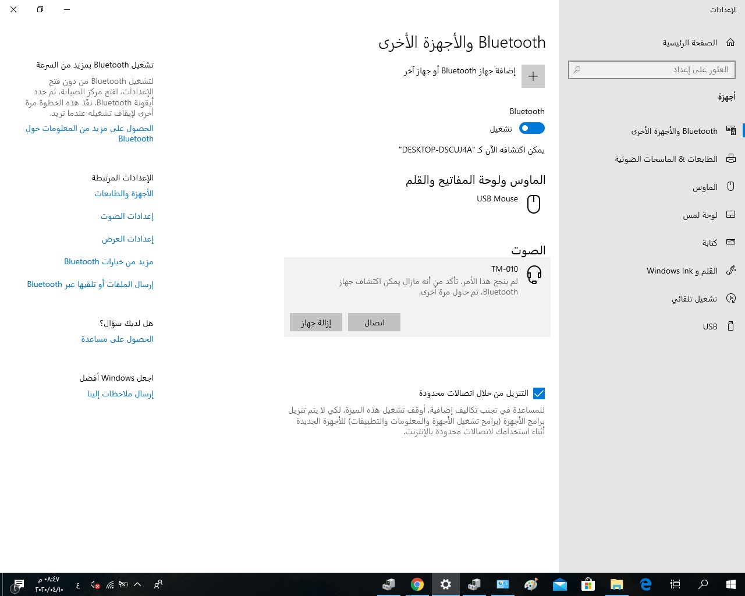Open the القلم و Windows Ink page
Screen dimensions: 745x596
(x=652, y=271)
